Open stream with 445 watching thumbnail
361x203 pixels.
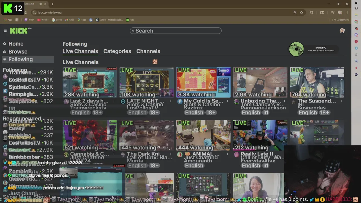[x=147, y=135]
